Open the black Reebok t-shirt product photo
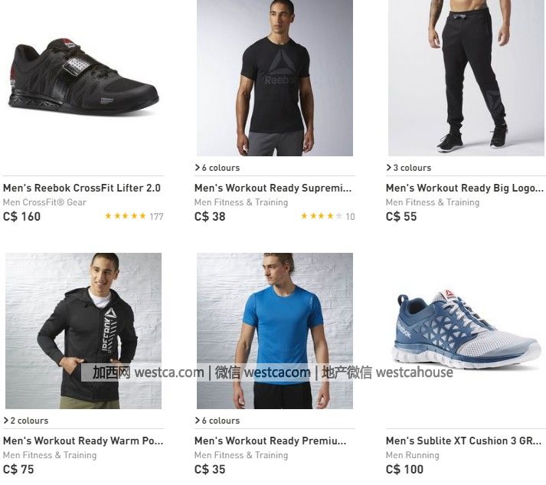546x485 pixels. coord(274,78)
